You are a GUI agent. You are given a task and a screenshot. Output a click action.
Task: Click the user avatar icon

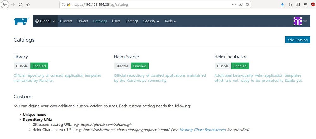[297, 21]
